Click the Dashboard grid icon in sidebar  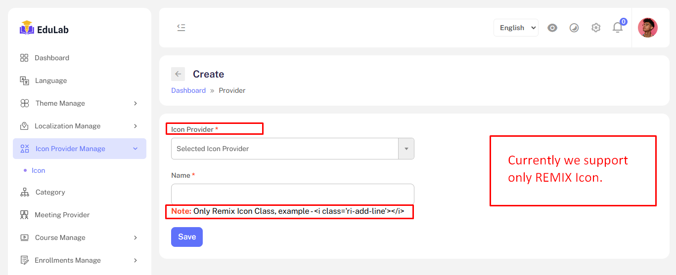tap(24, 58)
